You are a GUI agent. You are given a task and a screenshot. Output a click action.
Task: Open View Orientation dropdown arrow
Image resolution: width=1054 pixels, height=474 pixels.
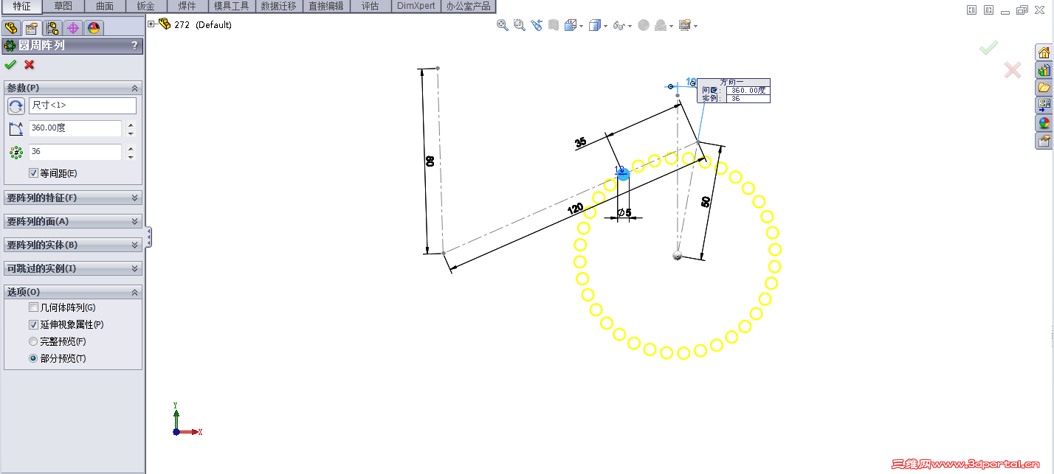coord(582,26)
